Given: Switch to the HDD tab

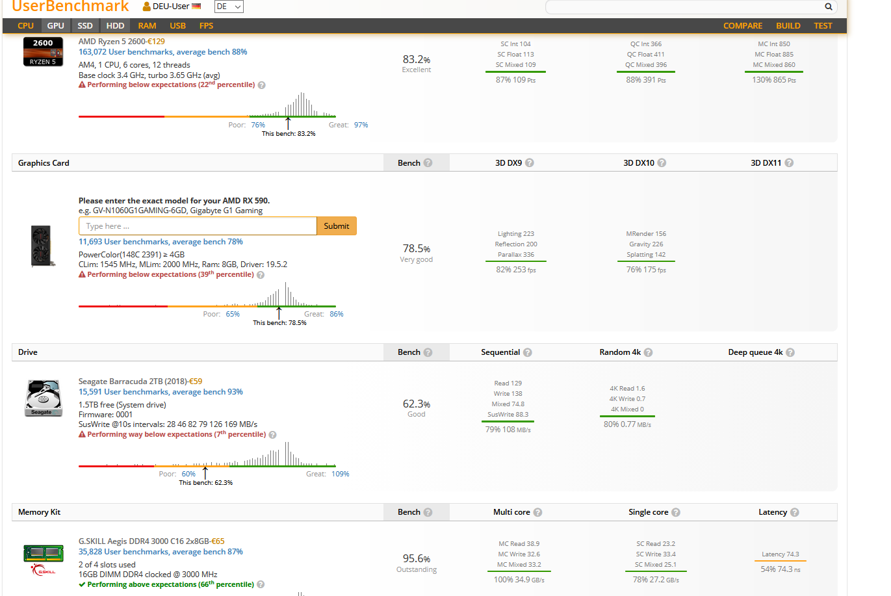Looking at the screenshot, I should (115, 26).
